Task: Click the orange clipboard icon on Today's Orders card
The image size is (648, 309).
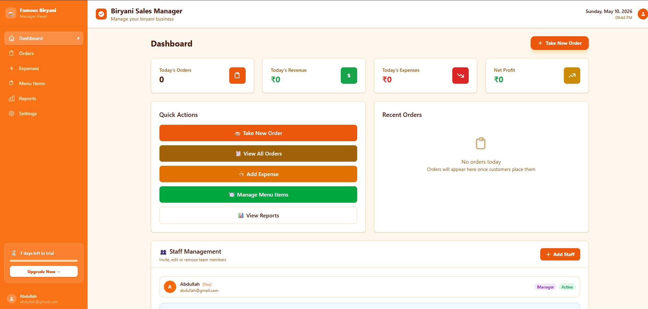Action: coord(237,76)
